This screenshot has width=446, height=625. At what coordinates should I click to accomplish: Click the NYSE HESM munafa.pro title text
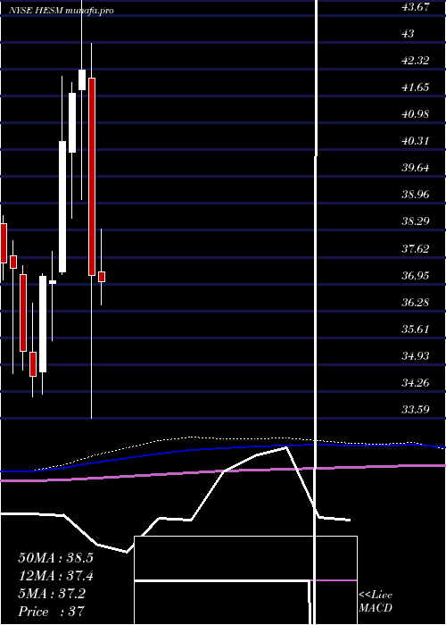tap(62, 10)
